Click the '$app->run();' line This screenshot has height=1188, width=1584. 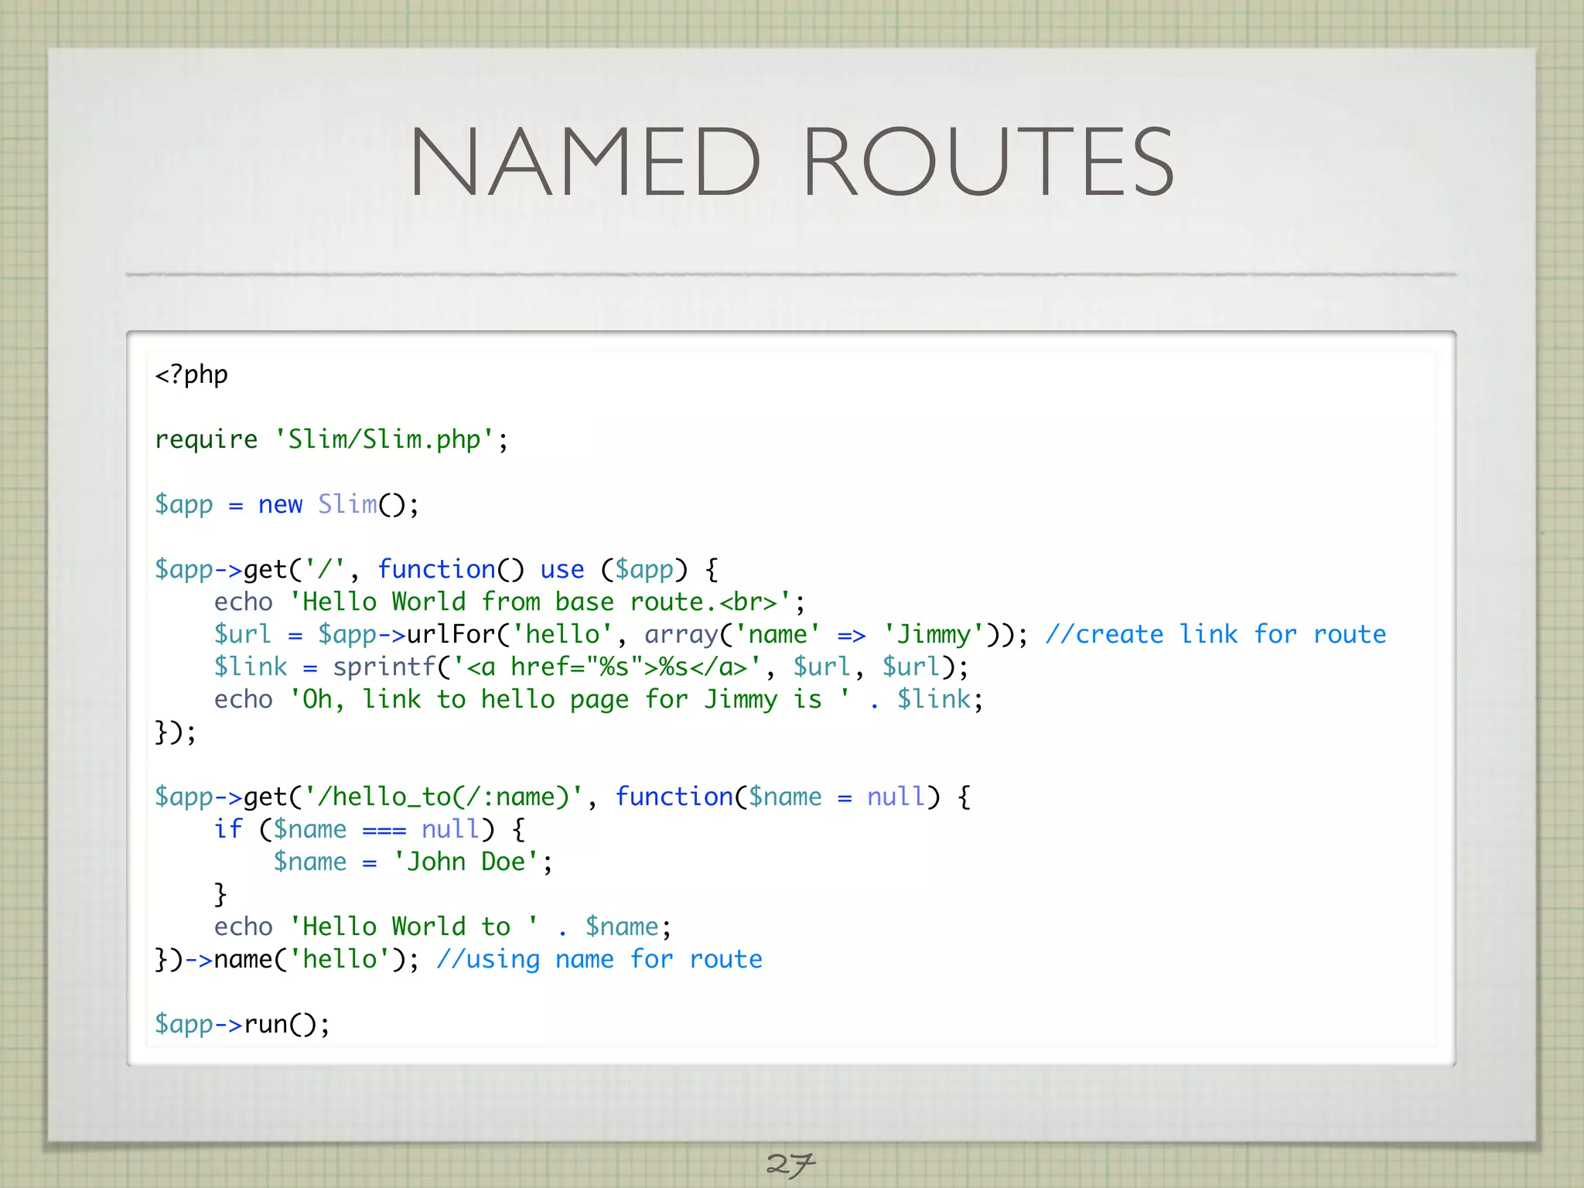pos(242,1024)
